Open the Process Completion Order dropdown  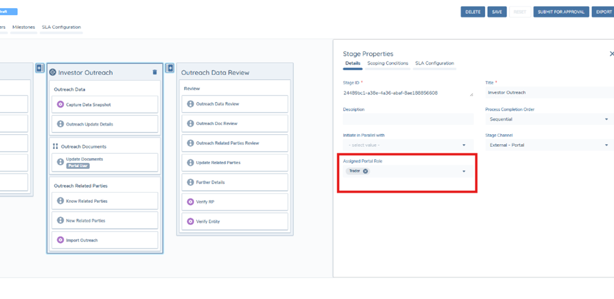click(x=606, y=119)
